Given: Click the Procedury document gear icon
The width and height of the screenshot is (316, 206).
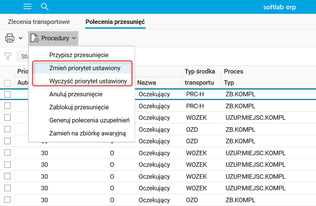Looking at the screenshot, I should click(x=34, y=38).
